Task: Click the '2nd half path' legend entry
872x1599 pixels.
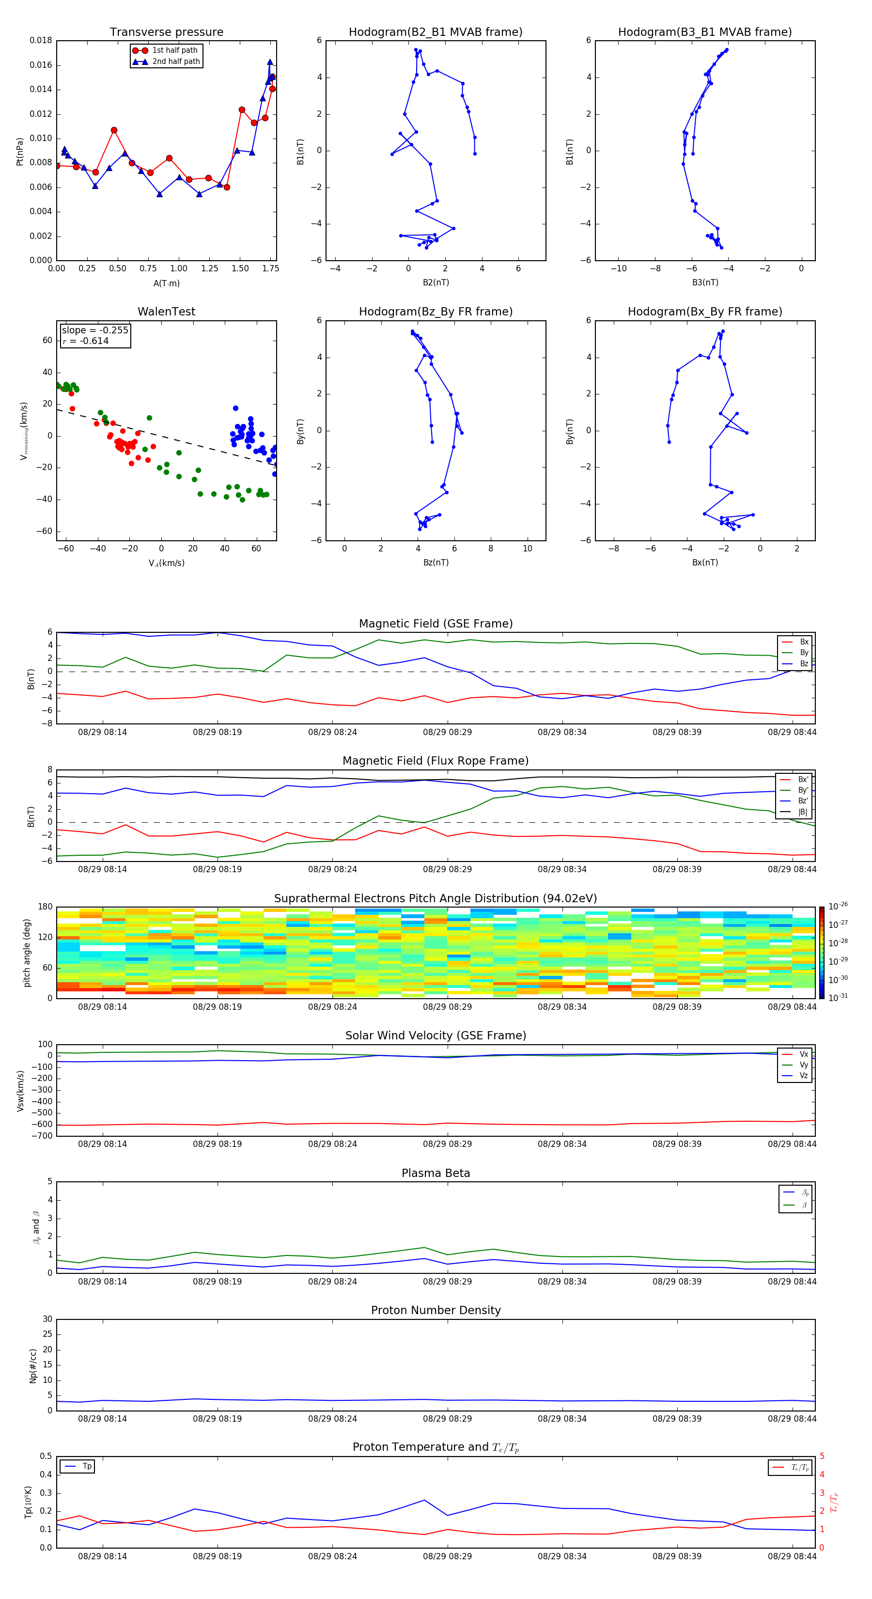Action: (166, 62)
